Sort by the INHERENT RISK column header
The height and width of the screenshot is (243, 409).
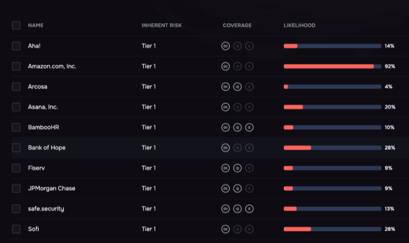pyautogui.click(x=161, y=26)
